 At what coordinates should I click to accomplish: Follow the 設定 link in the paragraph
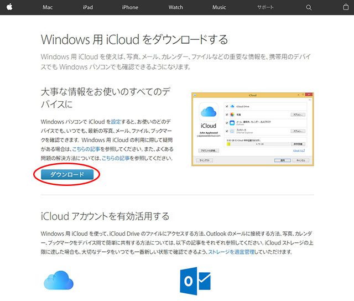(x=116, y=122)
